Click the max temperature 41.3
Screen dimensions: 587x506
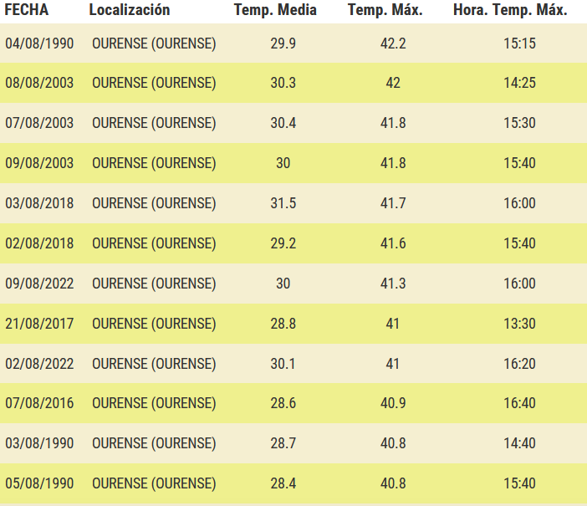[x=393, y=284]
